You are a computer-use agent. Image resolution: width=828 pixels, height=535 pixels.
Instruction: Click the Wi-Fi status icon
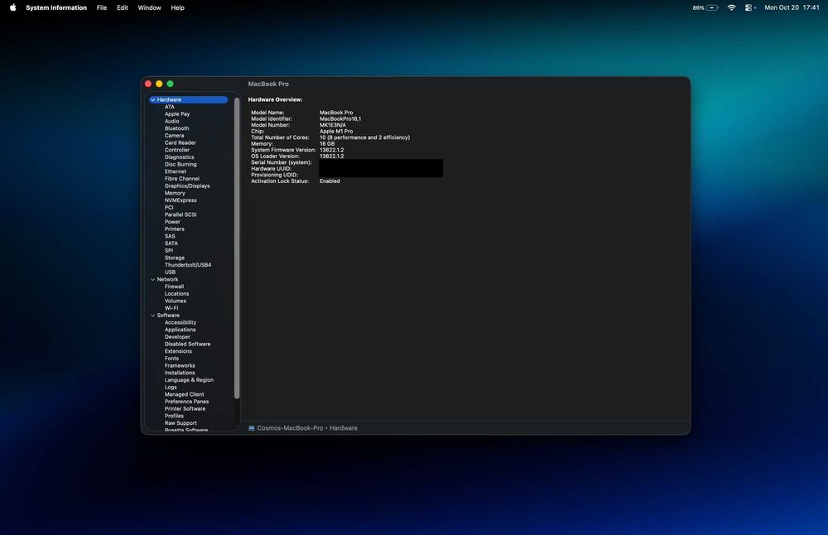point(731,7)
